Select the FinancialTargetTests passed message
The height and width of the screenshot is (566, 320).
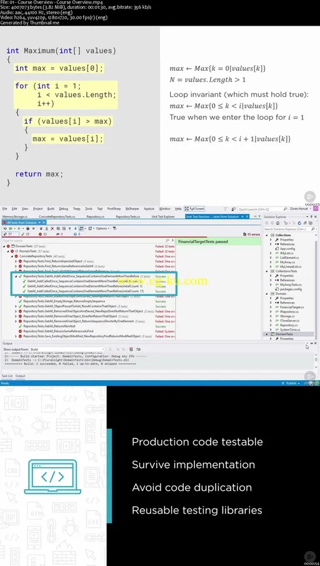tap(203, 242)
